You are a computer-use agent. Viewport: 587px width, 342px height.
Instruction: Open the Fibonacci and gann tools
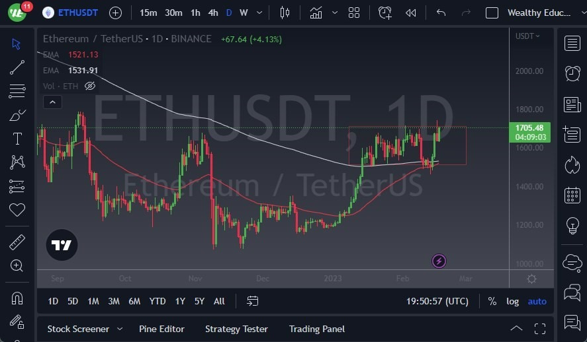coord(17,91)
